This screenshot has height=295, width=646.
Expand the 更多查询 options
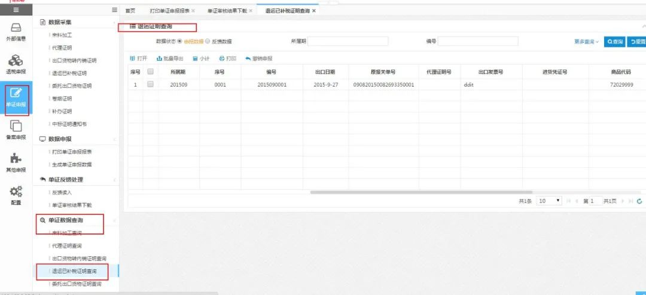click(586, 42)
